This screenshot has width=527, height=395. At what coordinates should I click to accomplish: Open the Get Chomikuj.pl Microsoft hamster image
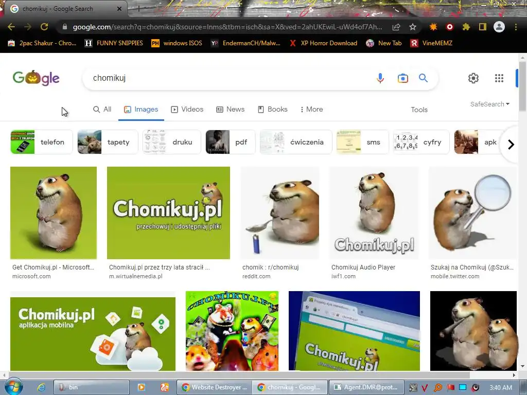[x=54, y=213]
